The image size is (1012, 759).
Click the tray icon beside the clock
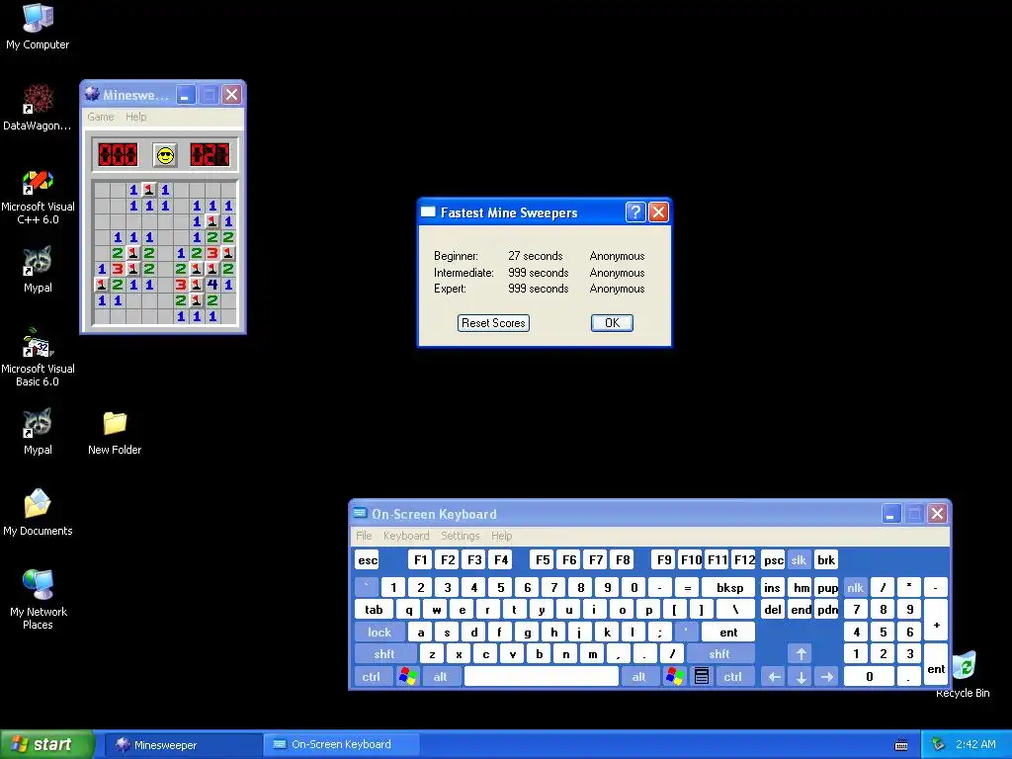tap(939, 744)
